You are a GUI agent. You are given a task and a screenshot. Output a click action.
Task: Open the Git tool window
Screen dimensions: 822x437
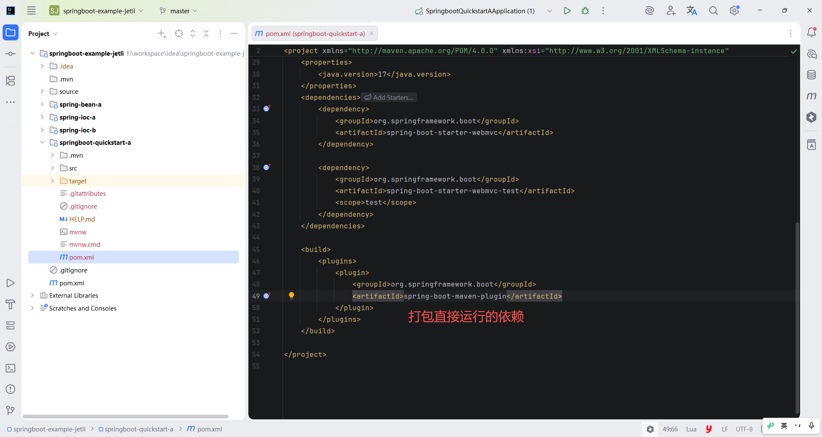[x=11, y=410]
